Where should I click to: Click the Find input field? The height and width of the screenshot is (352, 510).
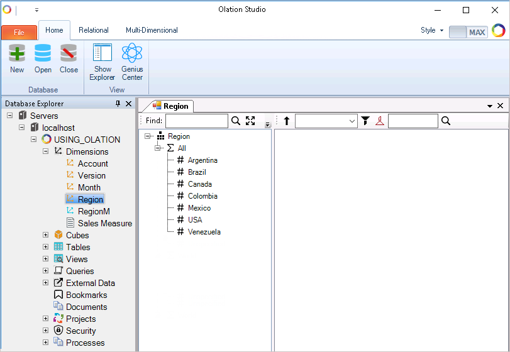[x=196, y=121]
